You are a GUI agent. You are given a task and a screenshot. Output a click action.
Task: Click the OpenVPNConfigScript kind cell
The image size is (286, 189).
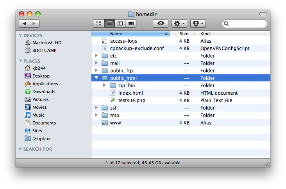pyautogui.click(x=225, y=49)
